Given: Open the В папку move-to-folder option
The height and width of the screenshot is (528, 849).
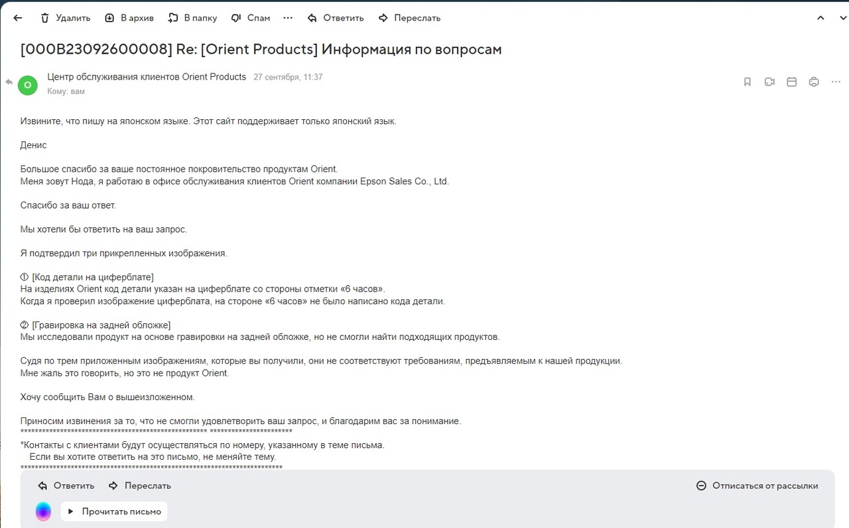Looking at the screenshot, I should point(192,18).
